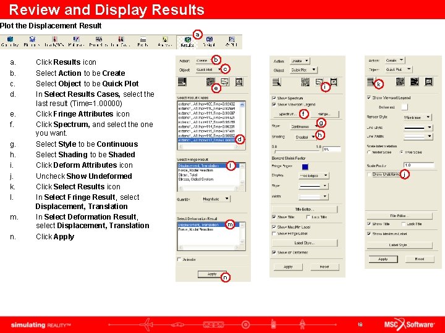The width and height of the screenshot is (445, 333).
Task: Uncheck the Show Undeformed checkbox
Action: (x=369, y=175)
